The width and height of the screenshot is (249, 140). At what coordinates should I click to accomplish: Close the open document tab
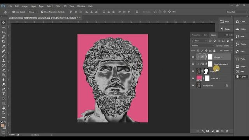pos(80,18)
